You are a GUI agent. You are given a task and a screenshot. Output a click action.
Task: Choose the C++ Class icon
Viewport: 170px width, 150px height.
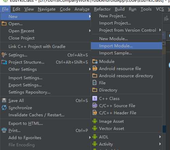(95, 98)
